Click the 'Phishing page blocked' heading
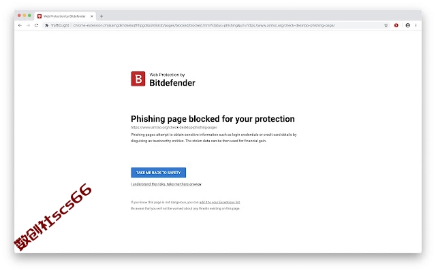This screenshot has height=272, width=436. click(x=213, y=119)
